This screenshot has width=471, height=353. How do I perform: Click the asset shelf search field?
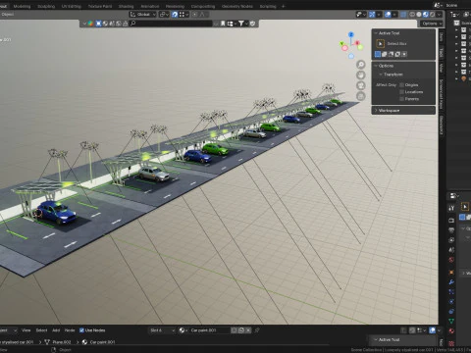tap(171, 24)
